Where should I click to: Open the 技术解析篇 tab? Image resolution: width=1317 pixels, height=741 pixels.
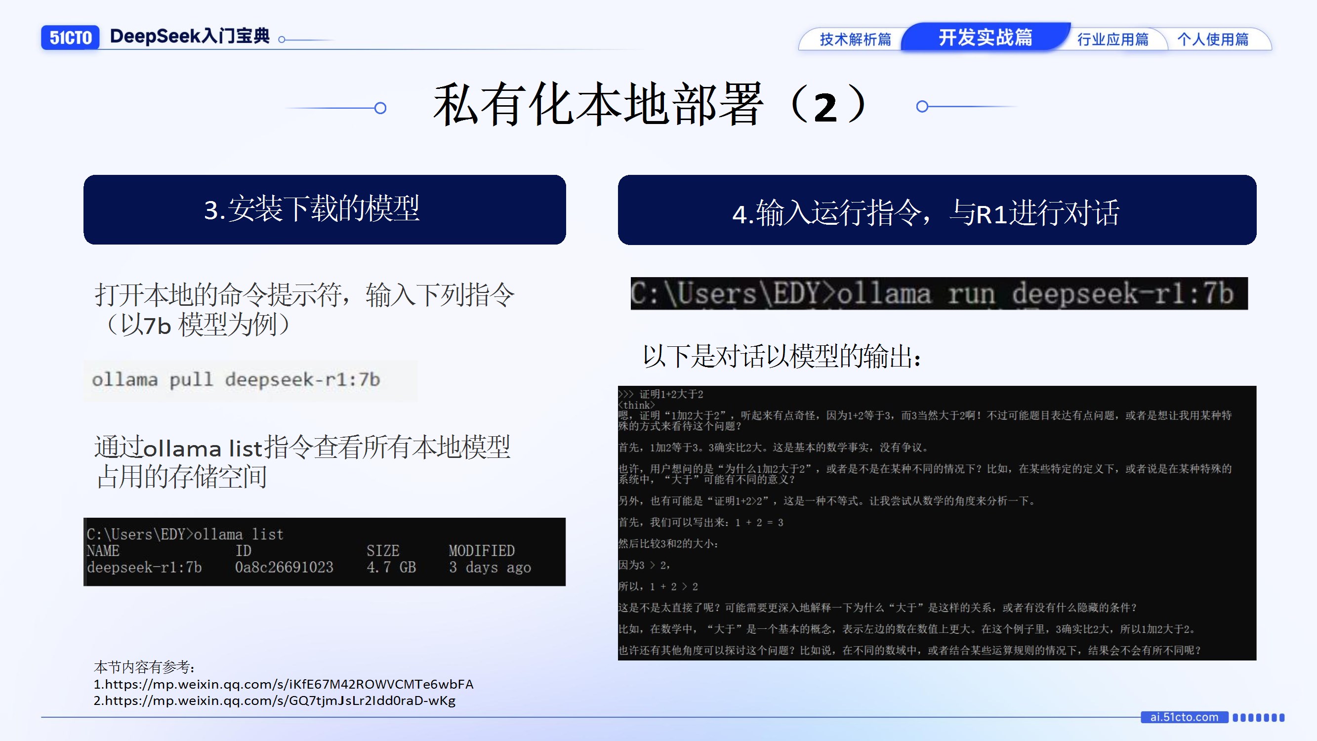click(x=855, y=40)
